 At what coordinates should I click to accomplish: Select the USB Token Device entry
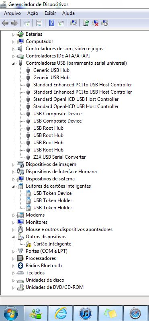tap(52, 193)
